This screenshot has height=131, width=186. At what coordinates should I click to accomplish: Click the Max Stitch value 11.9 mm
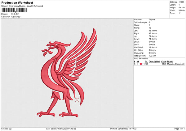coord(153,47)
